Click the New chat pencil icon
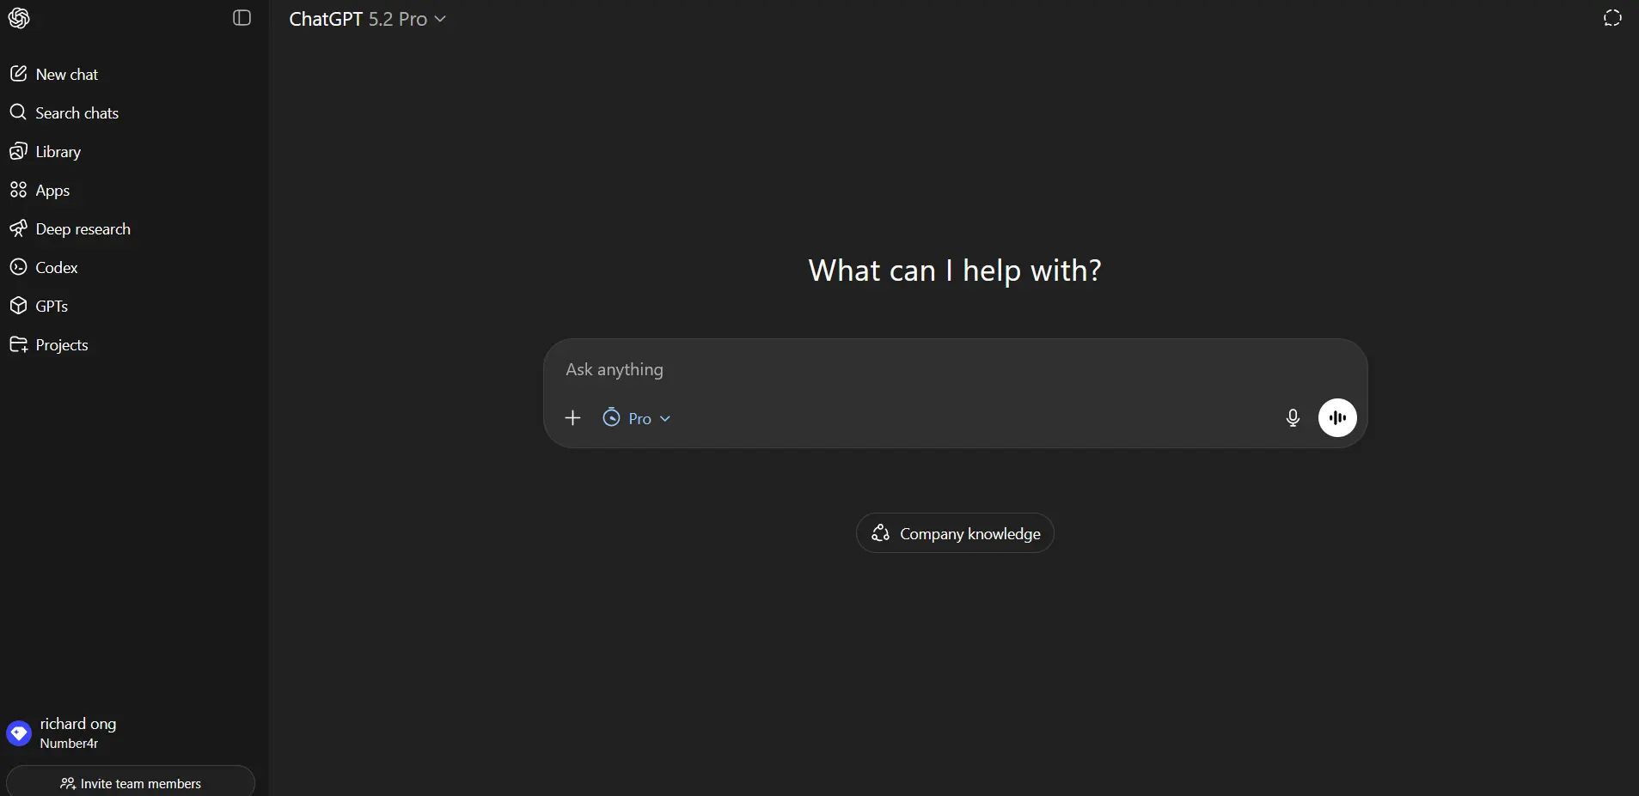Viewport: 1639px width, 796px height. [18, 74]
